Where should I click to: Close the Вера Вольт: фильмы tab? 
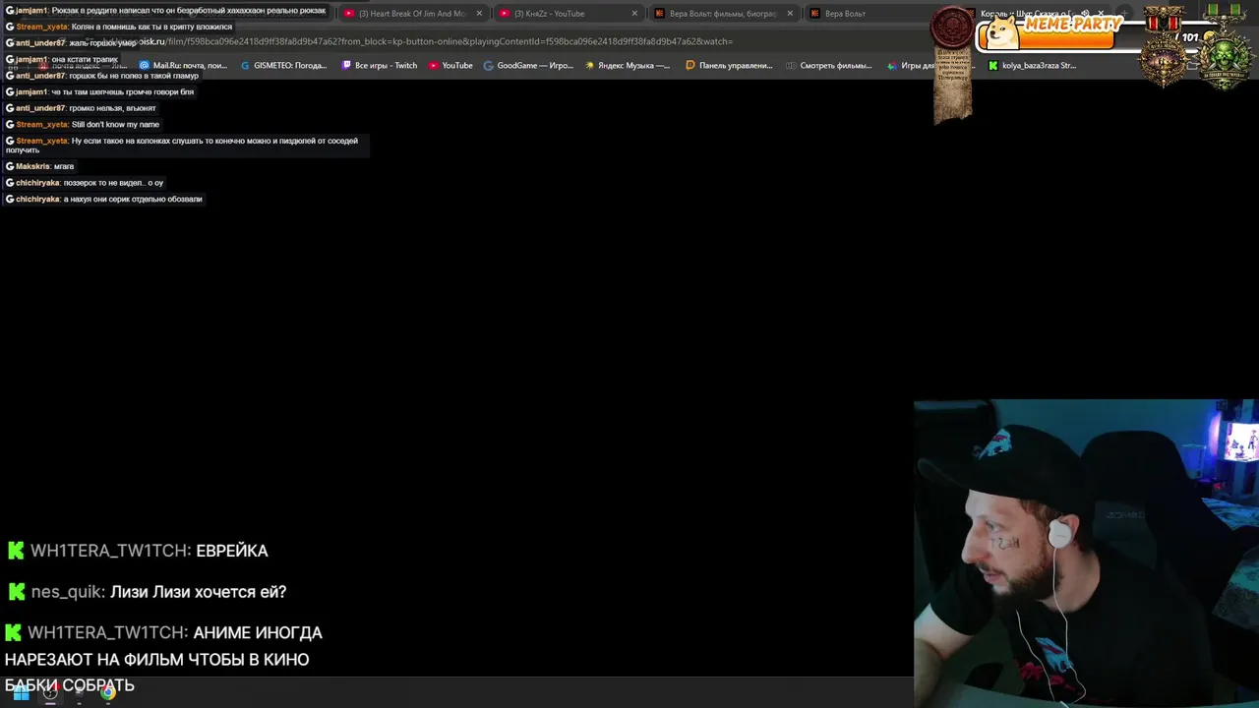pyautogui.click(x=790, y=14)
